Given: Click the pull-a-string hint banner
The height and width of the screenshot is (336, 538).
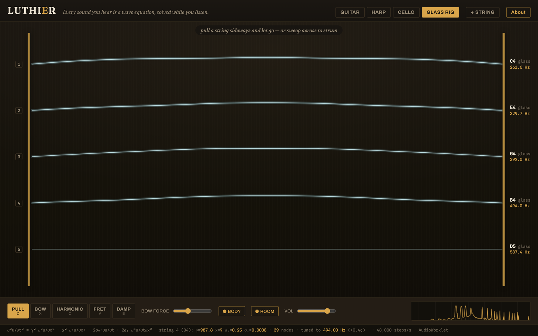Looking at the screenshot, I should [x=269, y=30].
